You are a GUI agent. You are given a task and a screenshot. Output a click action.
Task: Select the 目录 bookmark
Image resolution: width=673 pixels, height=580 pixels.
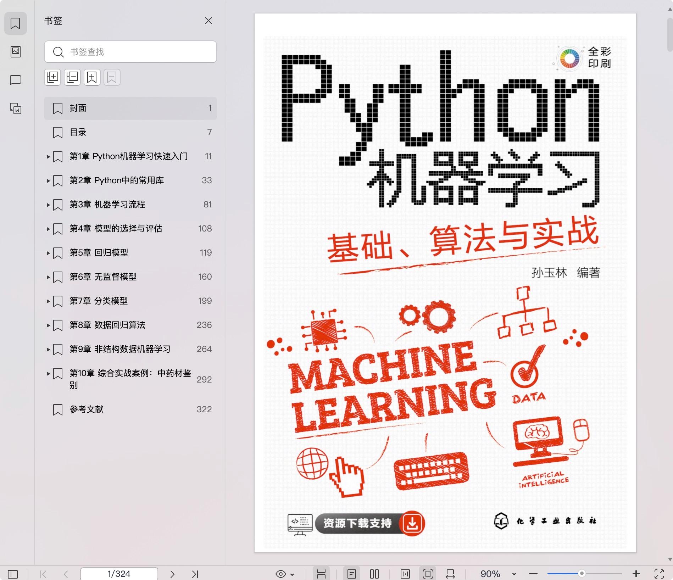[130, 132]
